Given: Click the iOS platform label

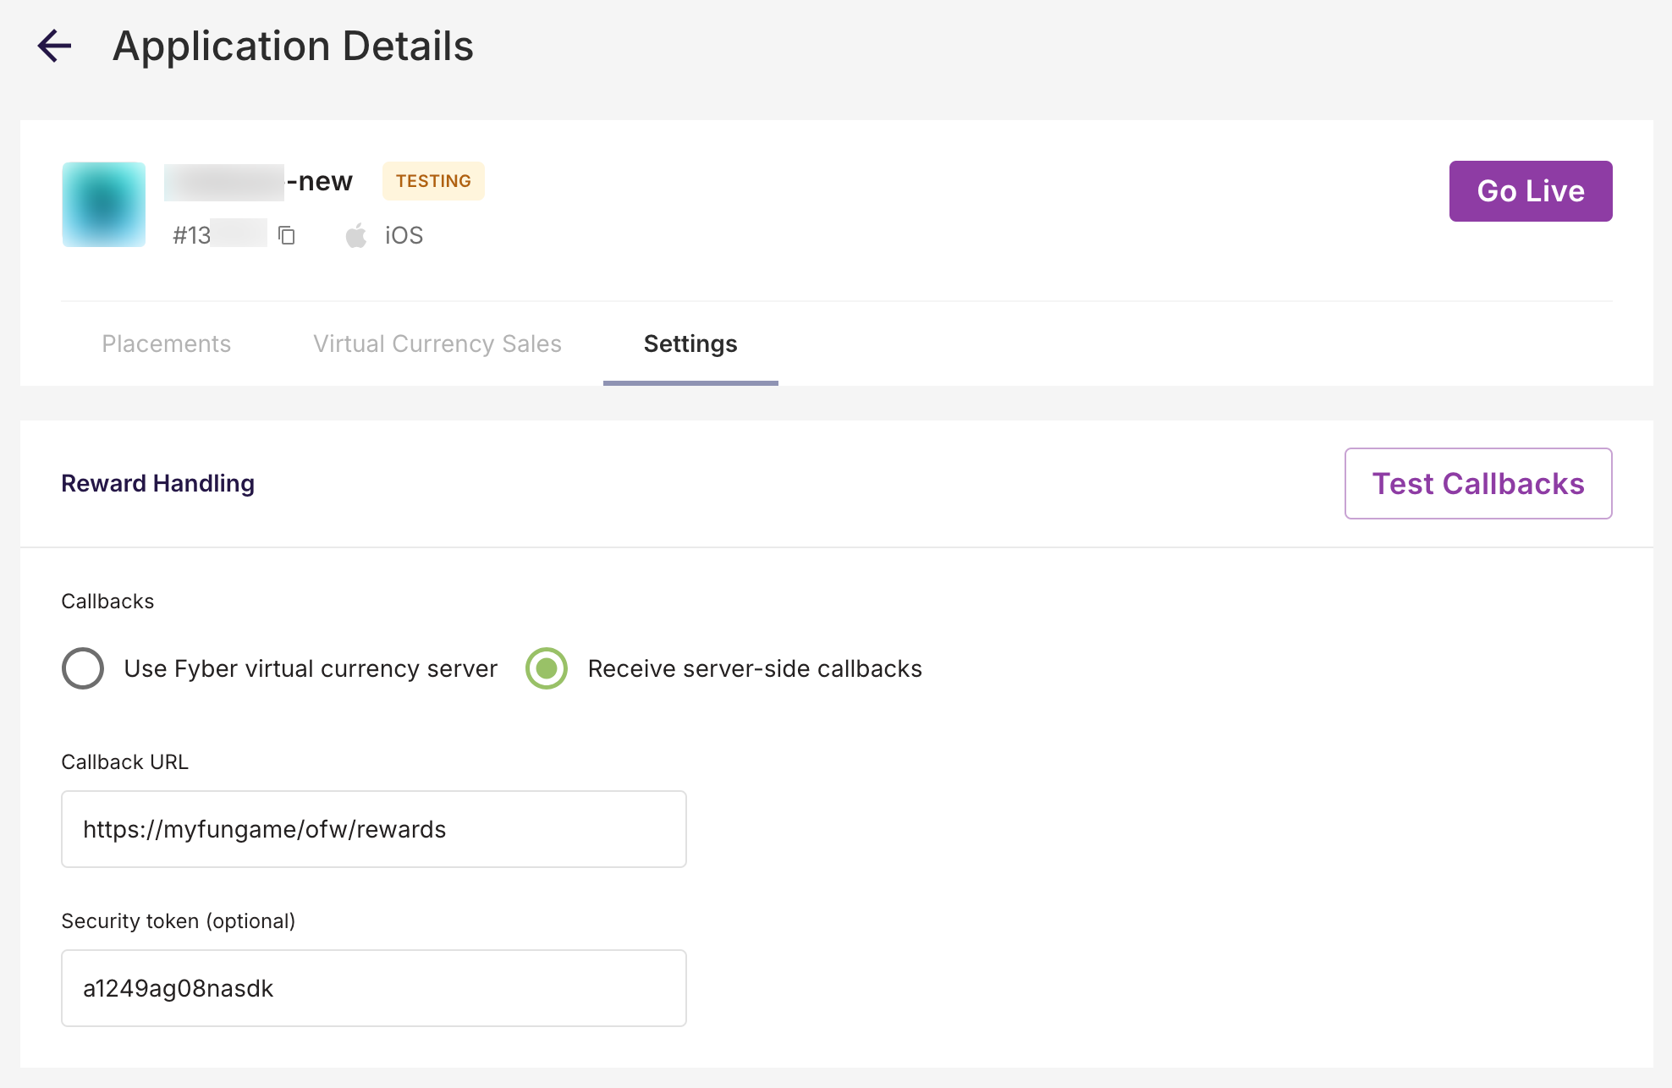Looking at the screenshot, I should [404, 235].
